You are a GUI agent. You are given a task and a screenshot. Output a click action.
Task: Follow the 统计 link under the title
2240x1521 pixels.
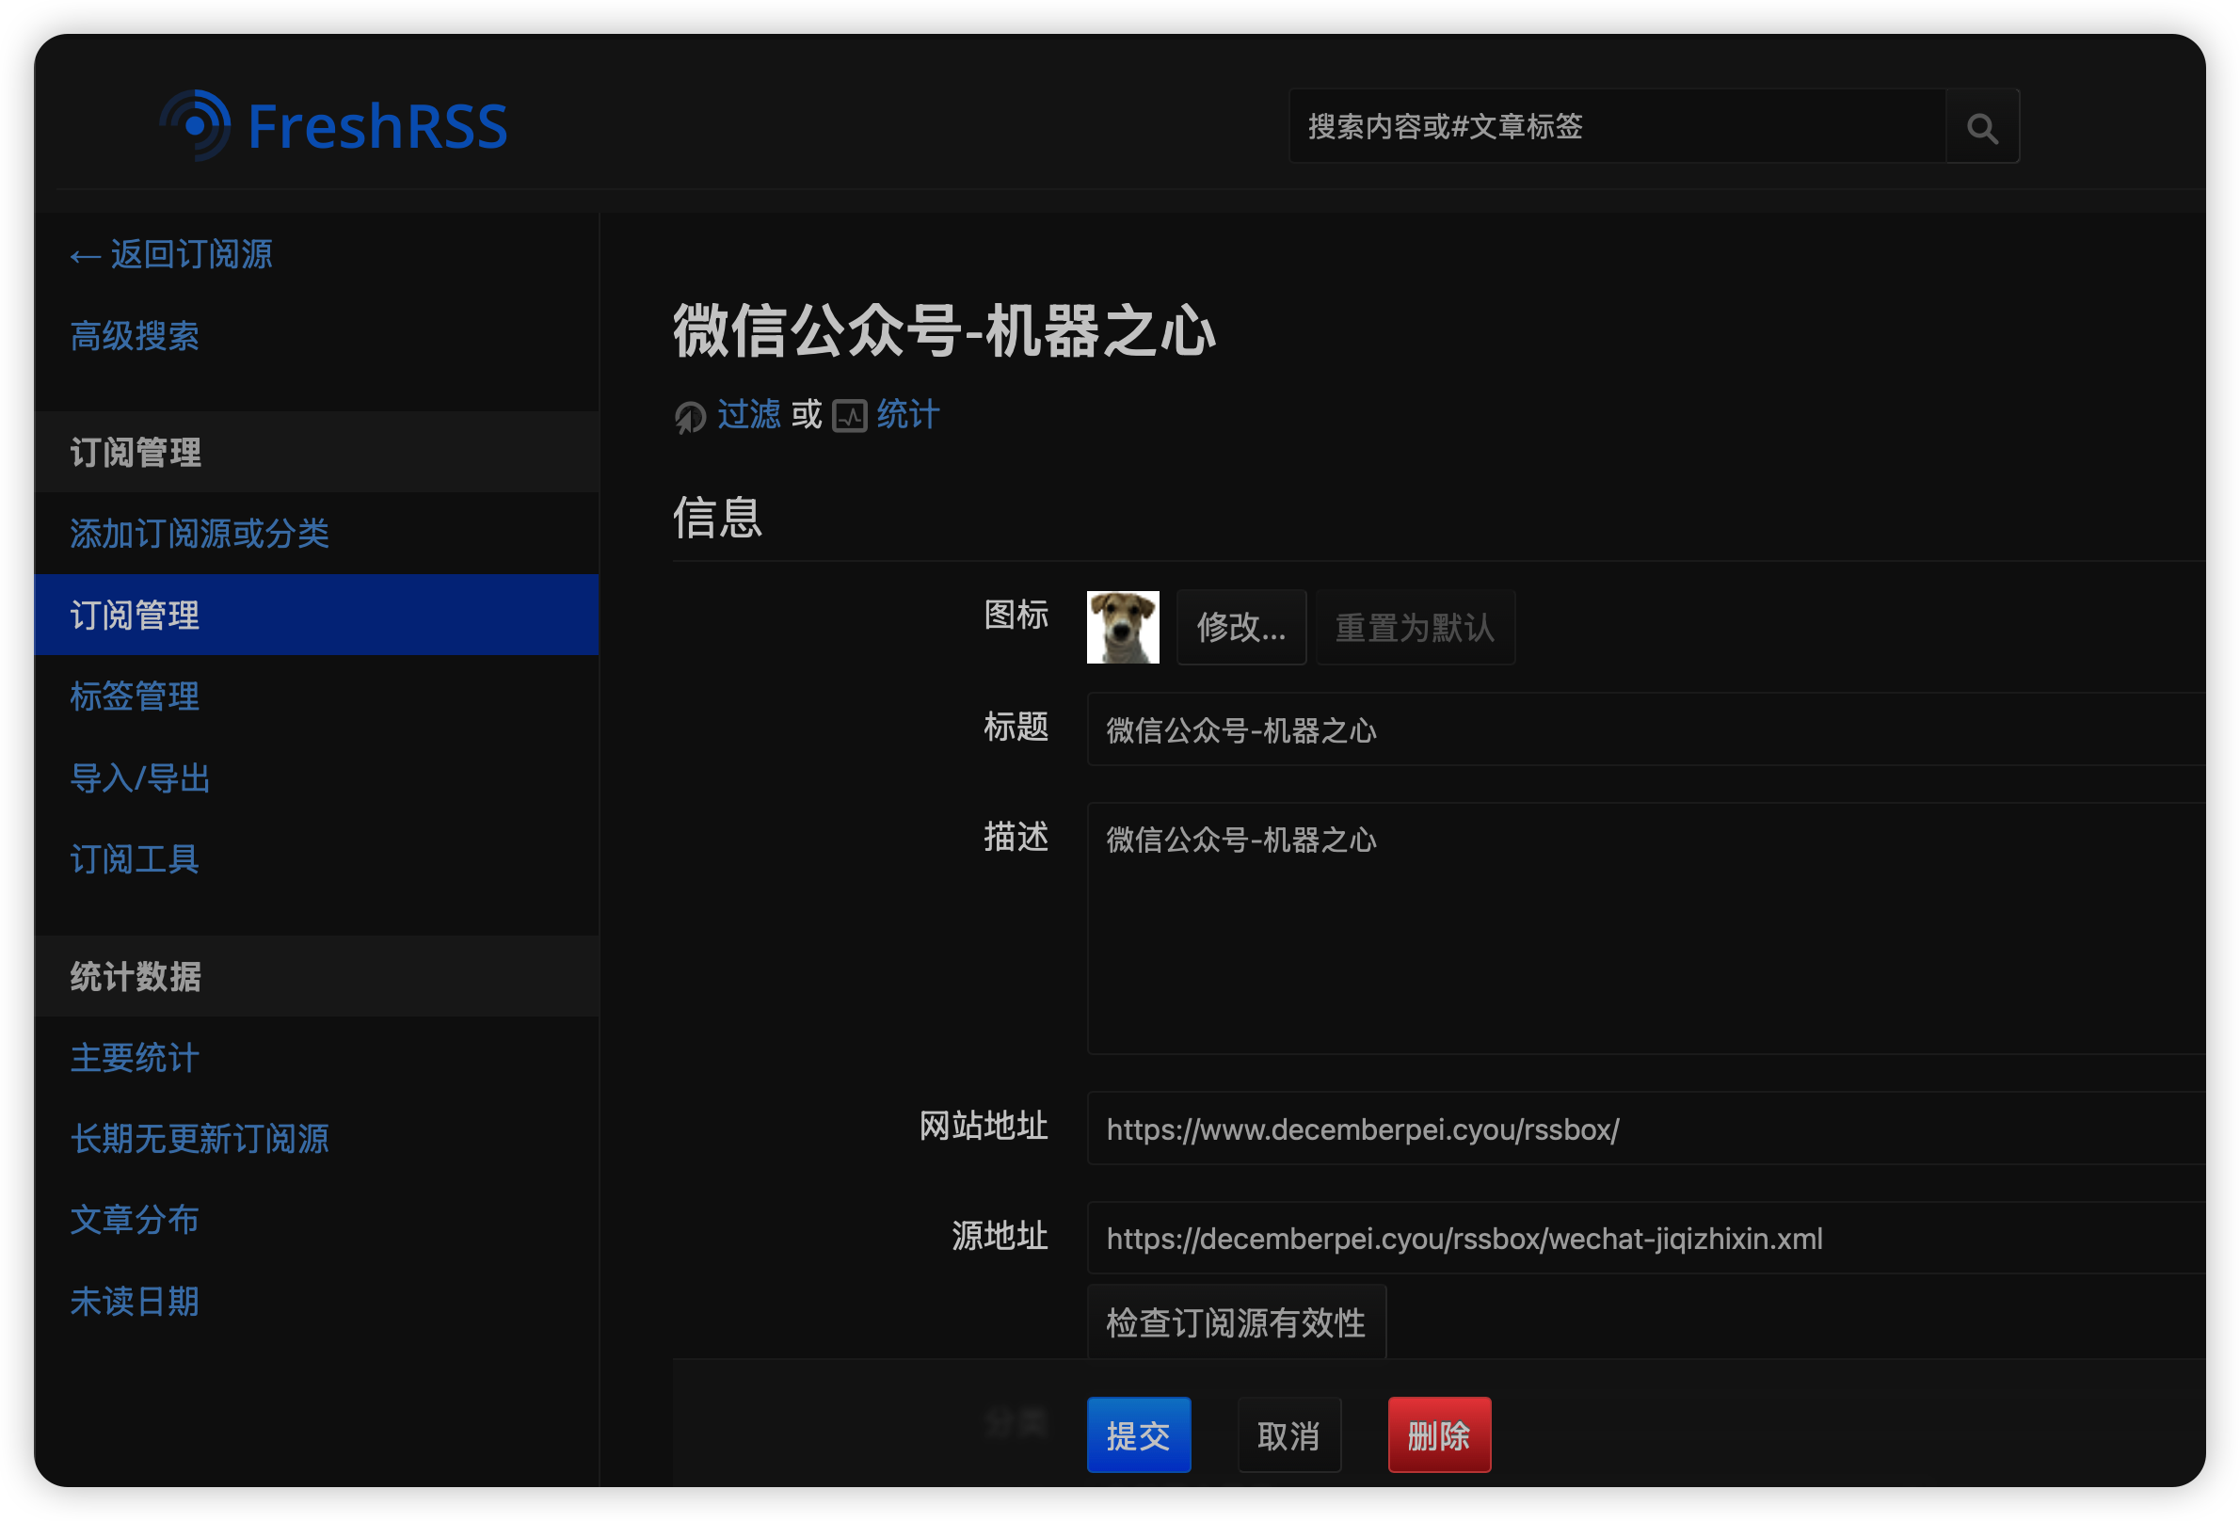click(908, 415)
